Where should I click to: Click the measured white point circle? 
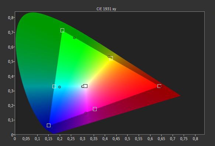[83, 86]
